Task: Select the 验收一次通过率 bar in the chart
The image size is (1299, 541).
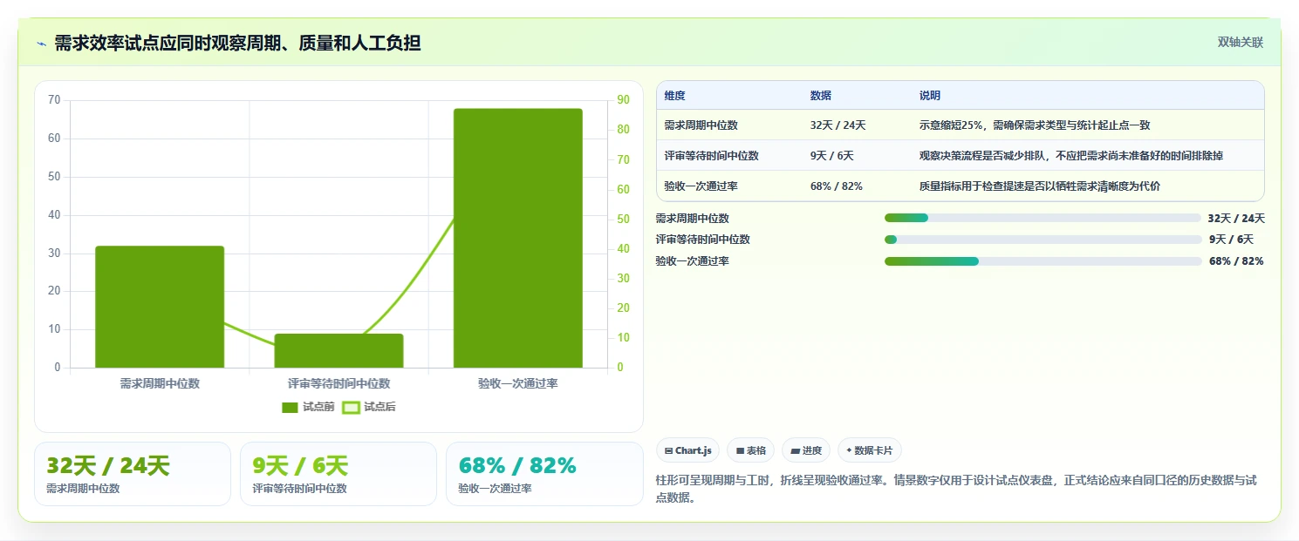Action: coord(517,238)
